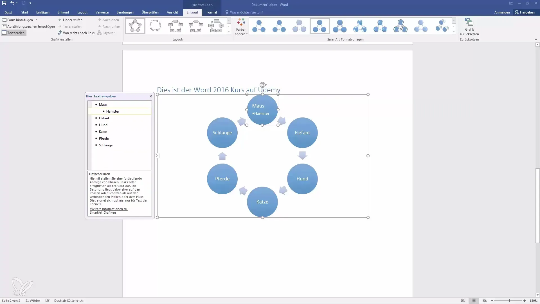Save document with the floppy disk icon
The image size is (540, 304).
[4, 3]
